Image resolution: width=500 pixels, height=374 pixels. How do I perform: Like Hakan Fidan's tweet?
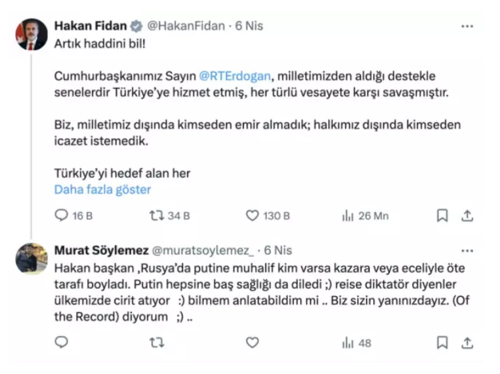point(253,215)
